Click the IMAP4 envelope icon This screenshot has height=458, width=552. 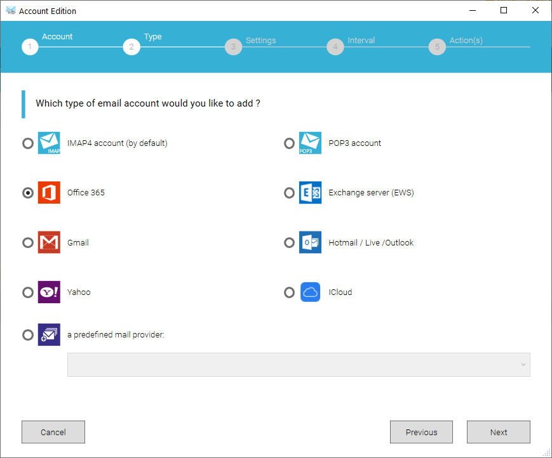tap(49, 143)
